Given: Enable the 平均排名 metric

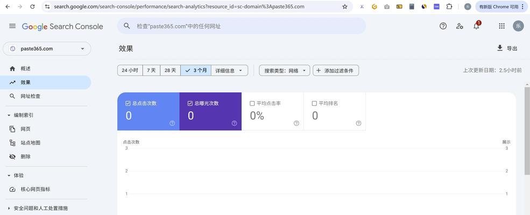Looking at the screenshot, I should pyautogui.click(x=314, y=103).
